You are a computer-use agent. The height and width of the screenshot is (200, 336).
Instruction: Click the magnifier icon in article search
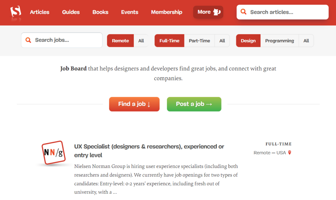243,12
